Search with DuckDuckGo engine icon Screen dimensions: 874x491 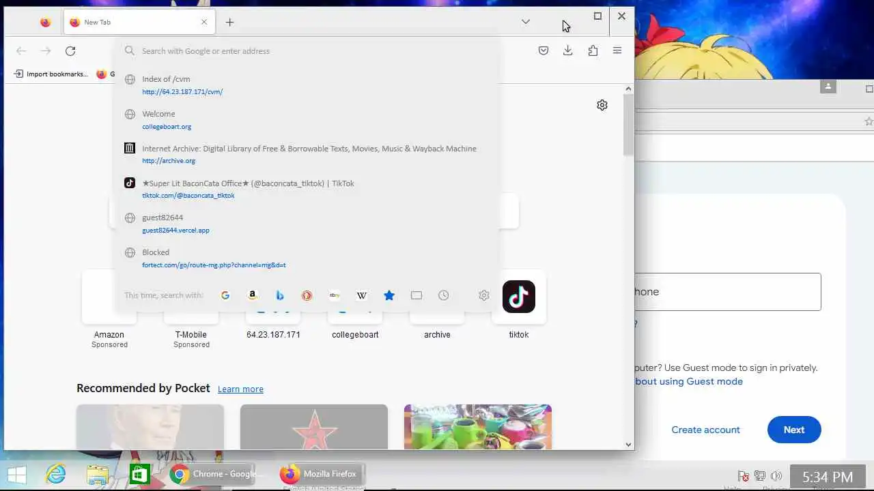[x=307, y=295]
